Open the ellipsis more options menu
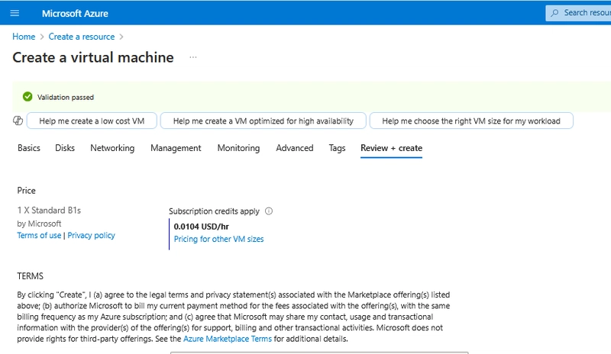The width and height of the screenshot is (611, 354). (x=193, y=57)
